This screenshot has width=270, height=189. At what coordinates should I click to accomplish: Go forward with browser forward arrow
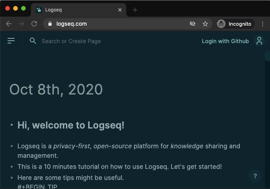coord(21,24)
